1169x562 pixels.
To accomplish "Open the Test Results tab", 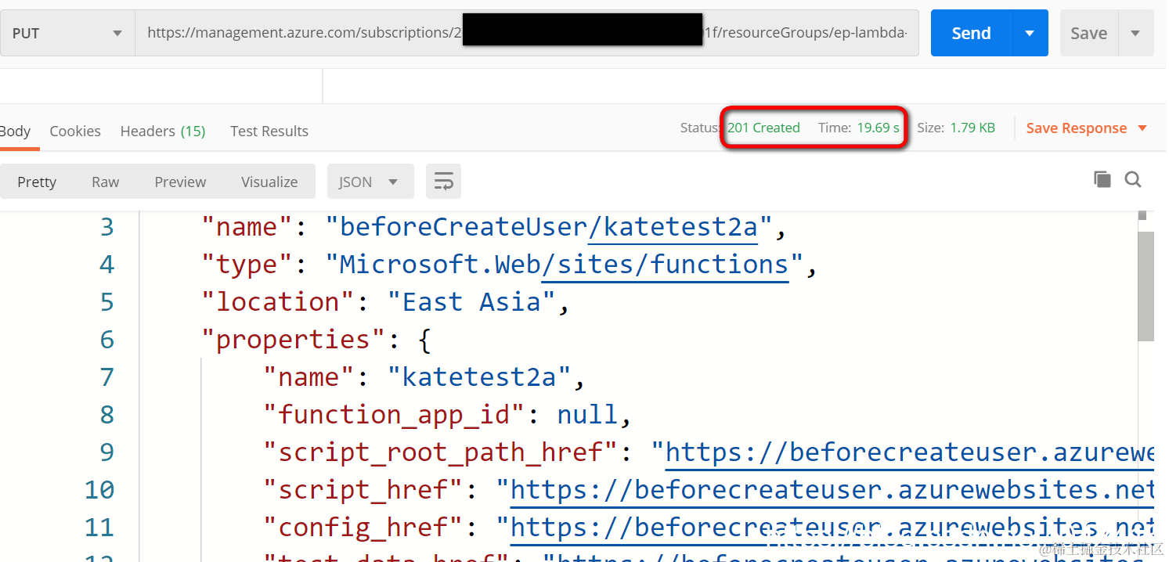I will [x=269, y=131].
